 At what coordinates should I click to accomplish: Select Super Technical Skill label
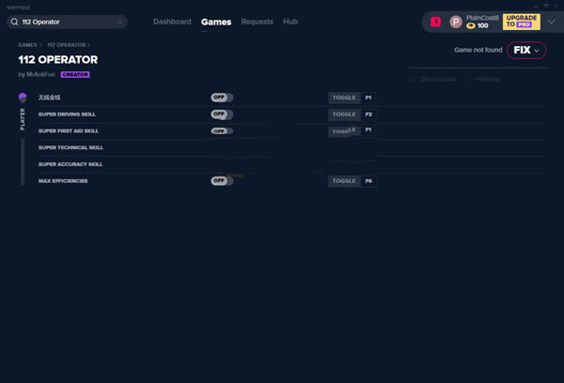(x=70, y=147)
